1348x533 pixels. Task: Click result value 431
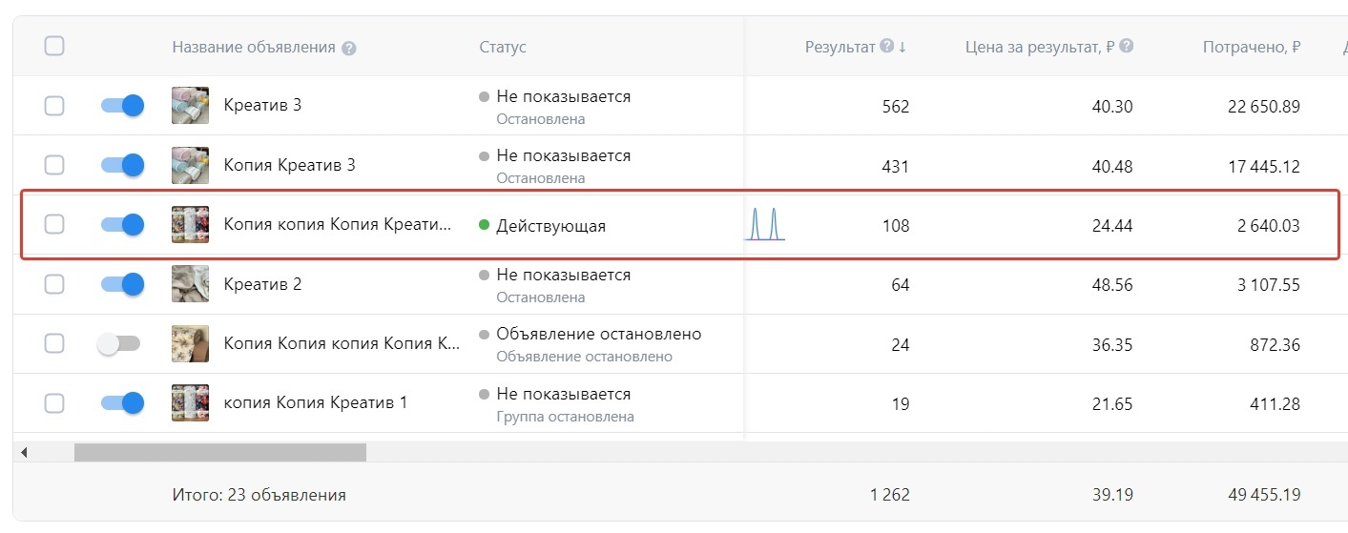coord(896,166)
